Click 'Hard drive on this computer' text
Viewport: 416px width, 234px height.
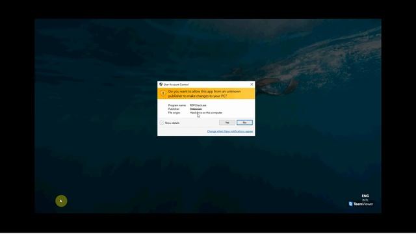[x=206, y=112]
